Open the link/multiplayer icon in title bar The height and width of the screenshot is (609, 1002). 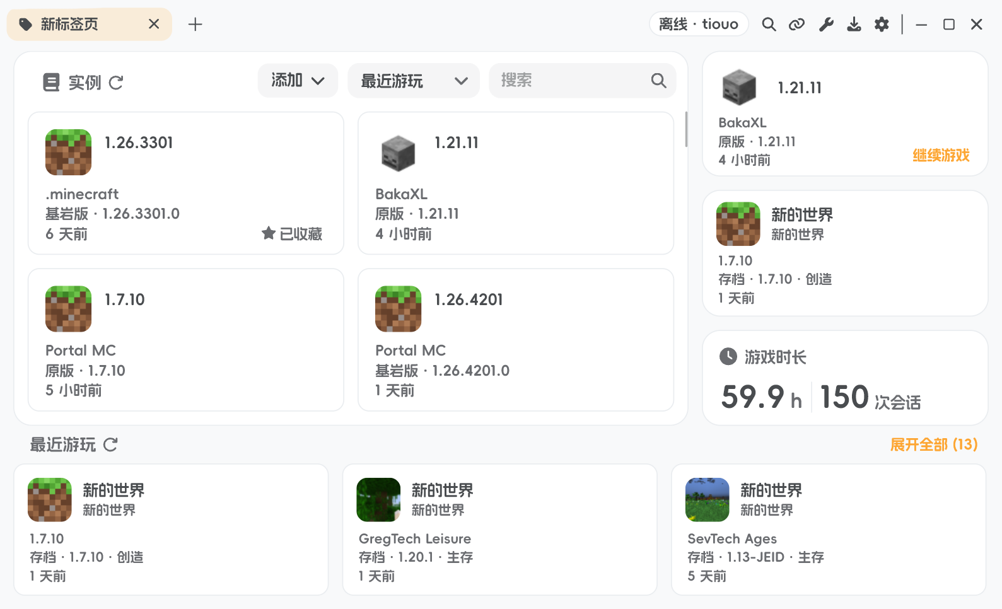[797, 25]
